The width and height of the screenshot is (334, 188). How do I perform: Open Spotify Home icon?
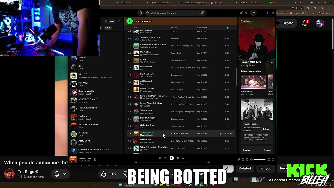[140, 13]
